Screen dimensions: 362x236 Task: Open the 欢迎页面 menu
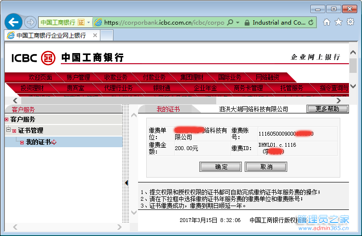pyautogui.click(x=40, y=77)
